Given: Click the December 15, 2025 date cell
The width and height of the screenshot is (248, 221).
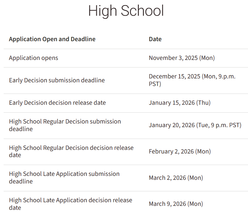Looking at the screenshot, I should pyautogui.click(x=192, y=77).
